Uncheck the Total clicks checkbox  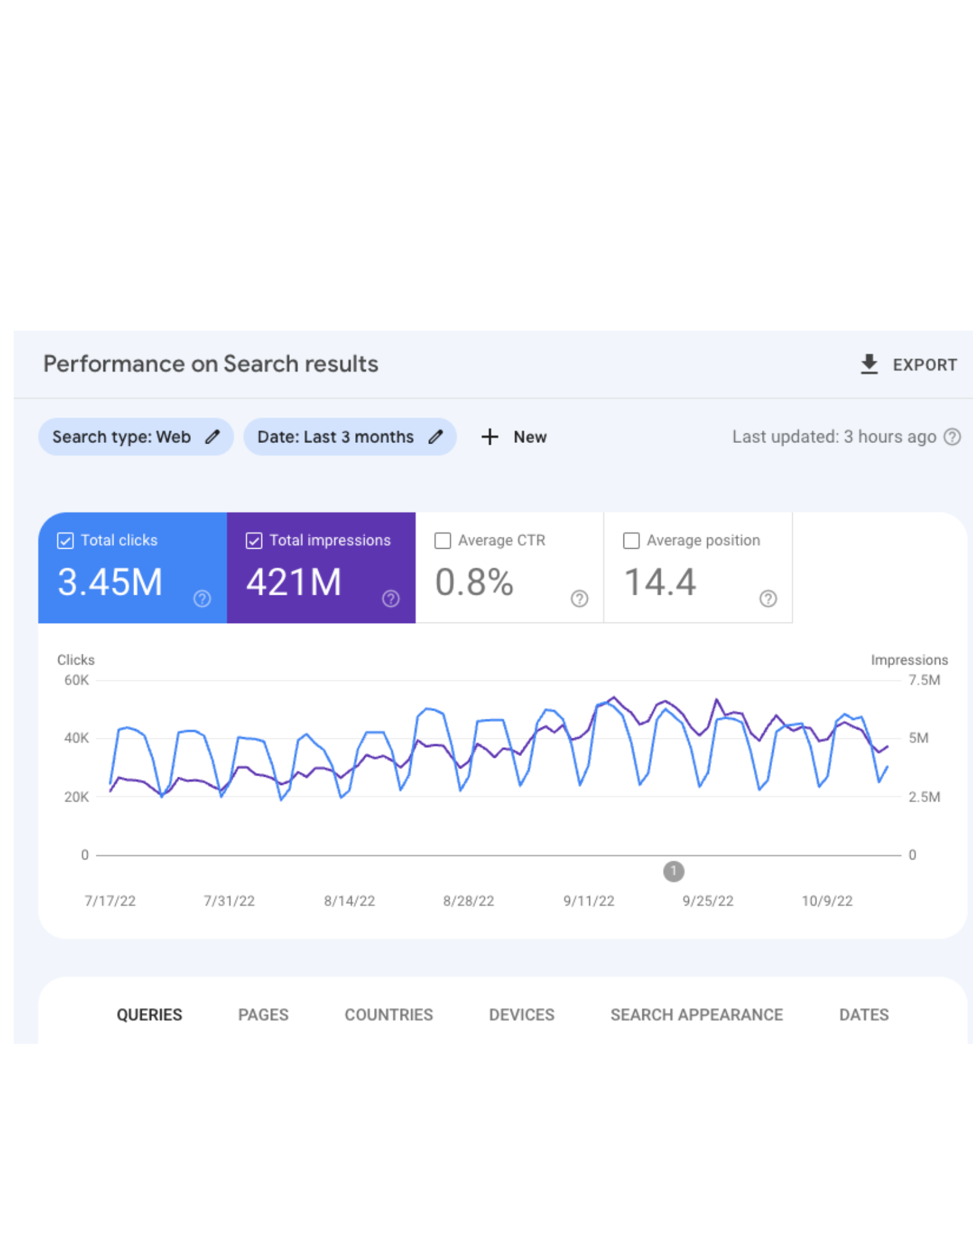[65, 541]
